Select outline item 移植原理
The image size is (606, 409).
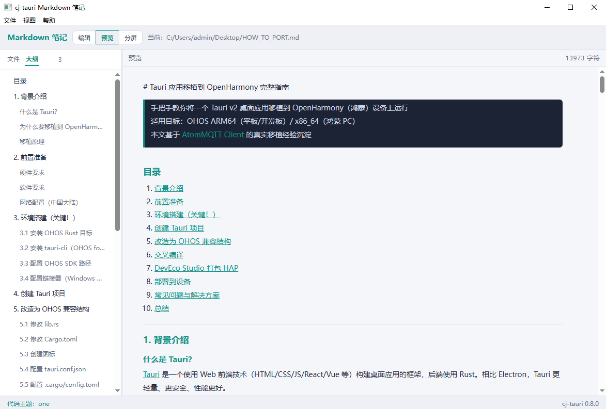click(x=32, y=142)
